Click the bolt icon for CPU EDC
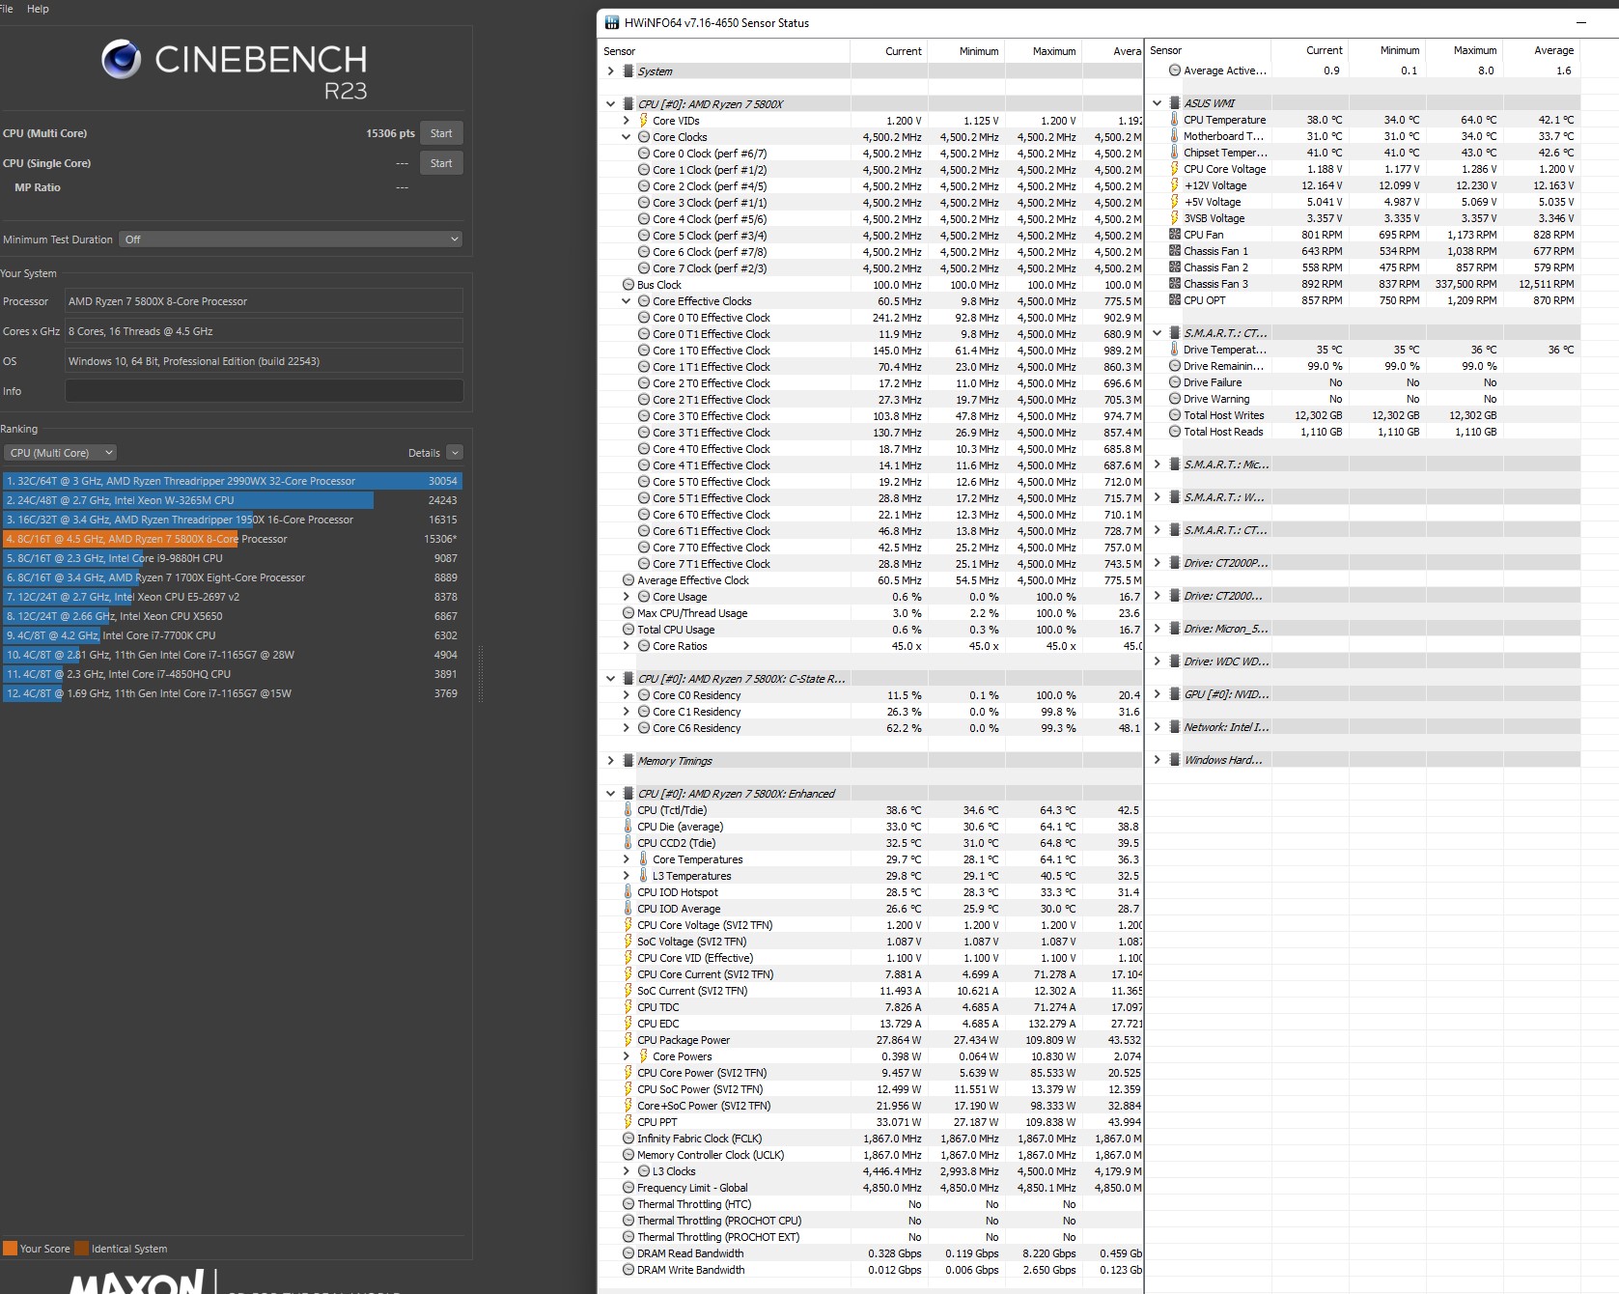 pyautogui.click(x=628, y=1024)
